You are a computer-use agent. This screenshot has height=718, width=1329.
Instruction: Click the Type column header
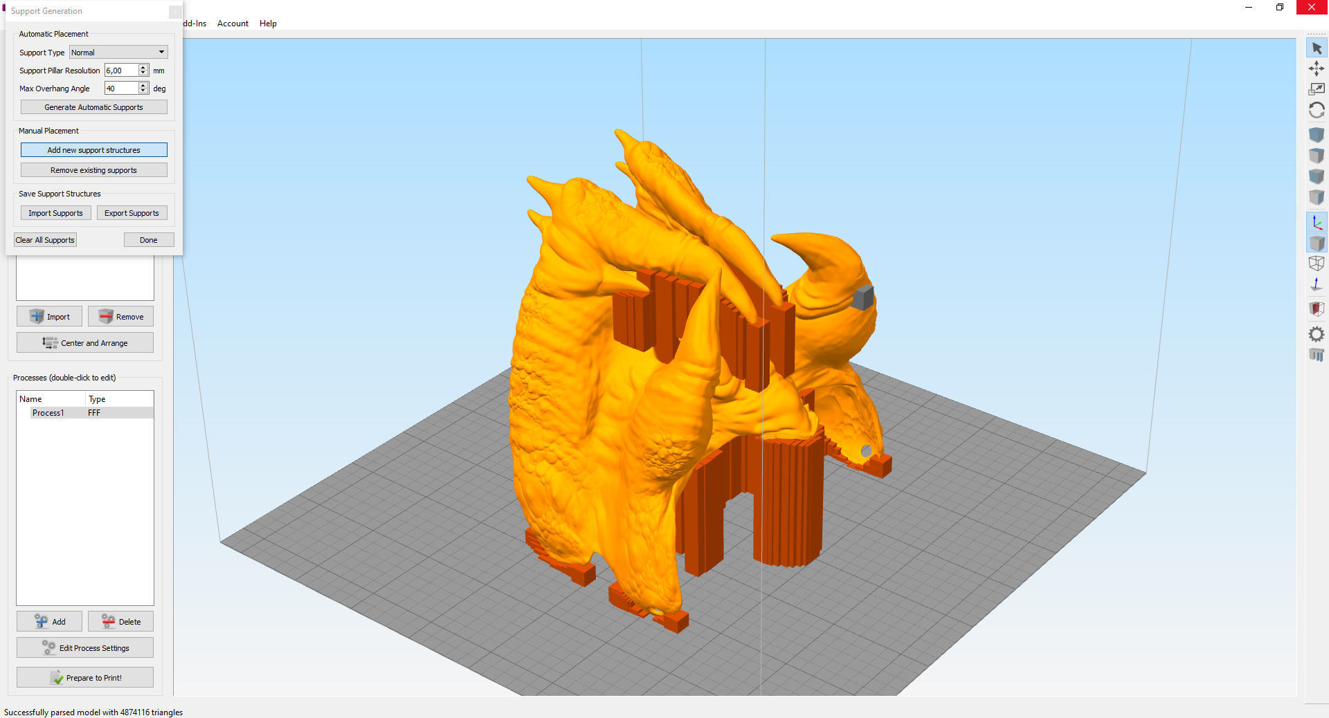119,399
